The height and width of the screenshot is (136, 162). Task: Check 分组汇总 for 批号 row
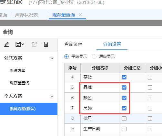(x=124, y=119)
